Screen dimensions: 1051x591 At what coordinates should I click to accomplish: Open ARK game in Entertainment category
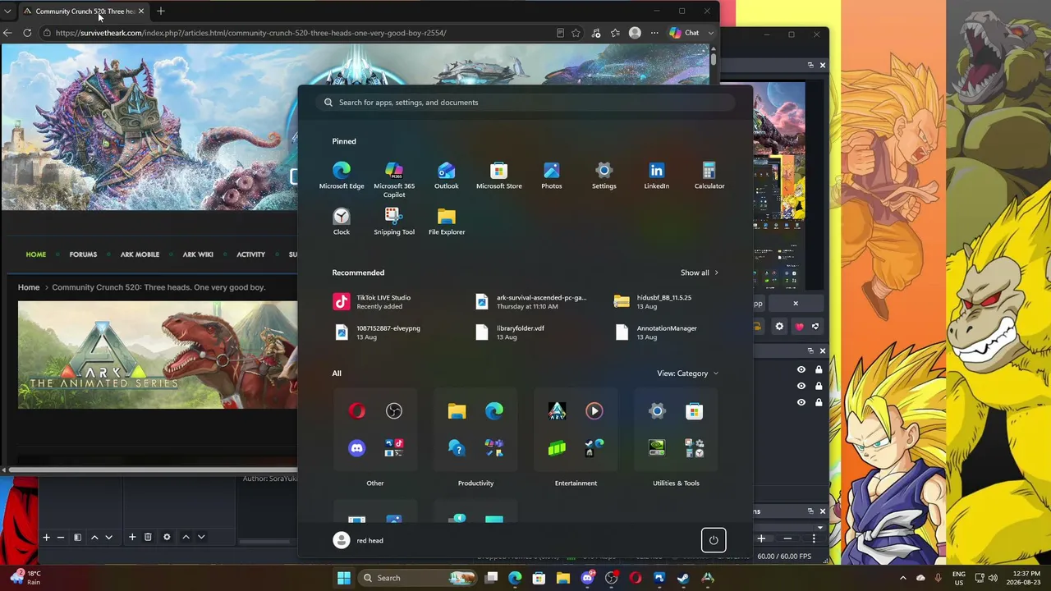point(558,411)
